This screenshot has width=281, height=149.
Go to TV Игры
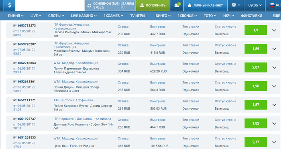pyautogui.click(x=138, y=16)
